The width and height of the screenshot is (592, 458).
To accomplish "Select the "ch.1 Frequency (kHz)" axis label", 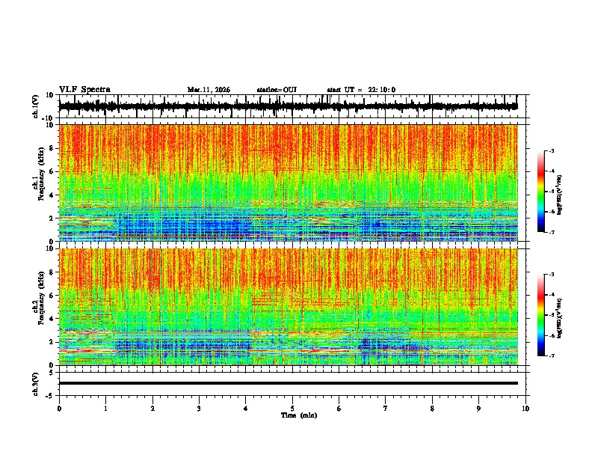I will [x=38, y=174].
